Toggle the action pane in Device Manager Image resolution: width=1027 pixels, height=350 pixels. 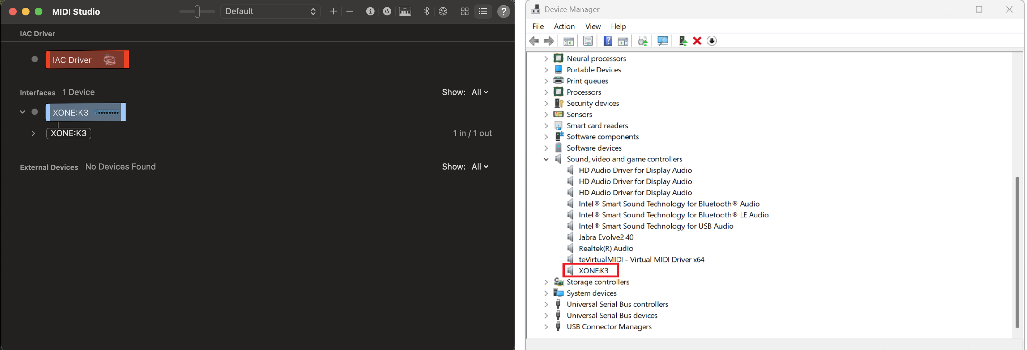tap(623, 41)
